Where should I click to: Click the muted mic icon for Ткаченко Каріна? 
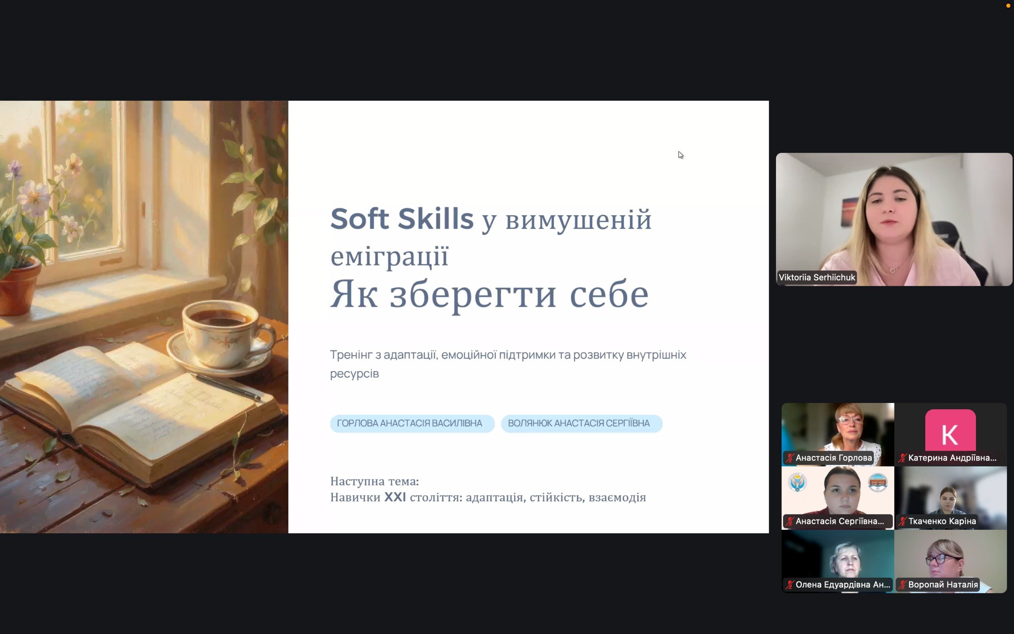click(x=903, y=521)
